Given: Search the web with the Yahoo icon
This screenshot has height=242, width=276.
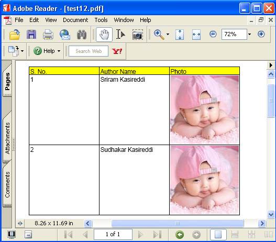Looking at the screenshot, I should pyautogui.click(x=117, y=51).
